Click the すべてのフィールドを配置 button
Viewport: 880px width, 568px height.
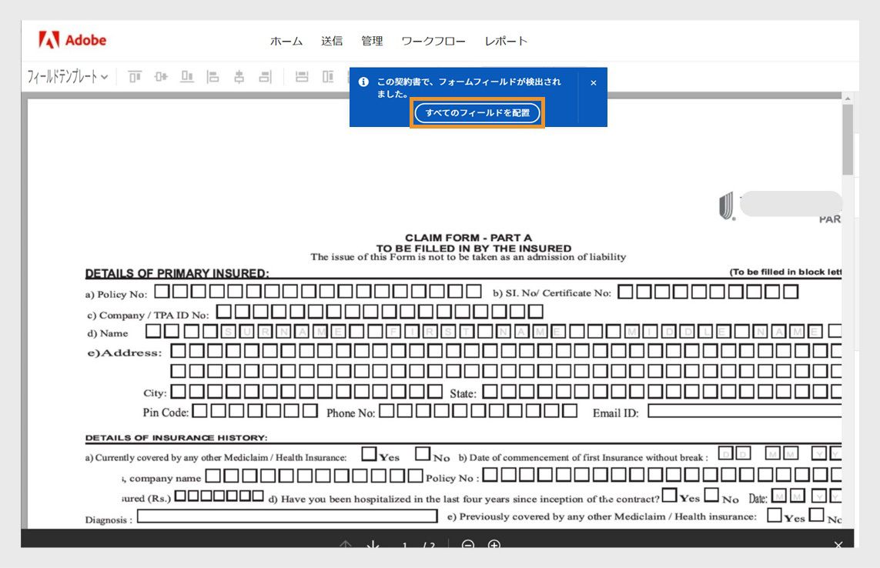pyautogui.click(x=477, y=112)
